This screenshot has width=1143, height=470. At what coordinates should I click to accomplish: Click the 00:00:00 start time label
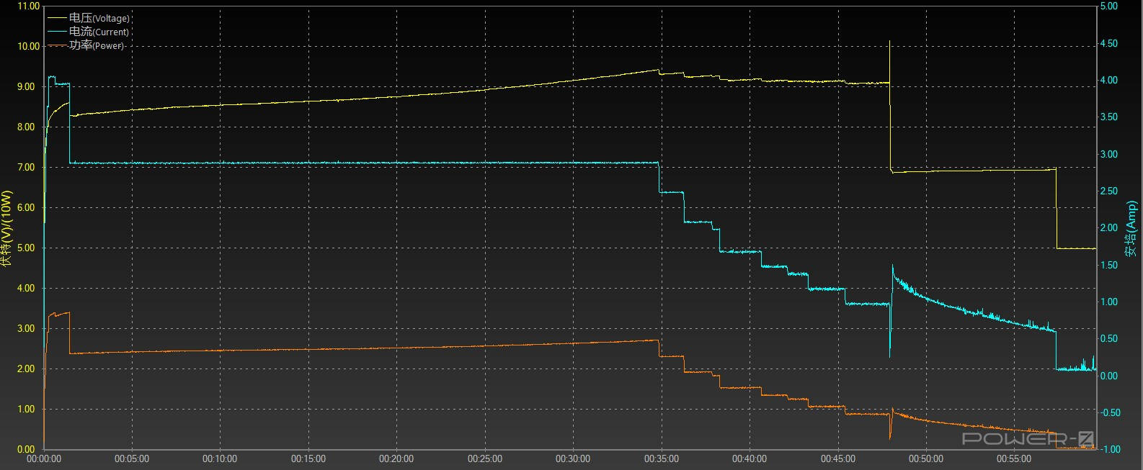click(43, 458)
